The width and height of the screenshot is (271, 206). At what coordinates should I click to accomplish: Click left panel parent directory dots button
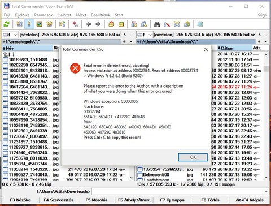(x=131, y=35)
